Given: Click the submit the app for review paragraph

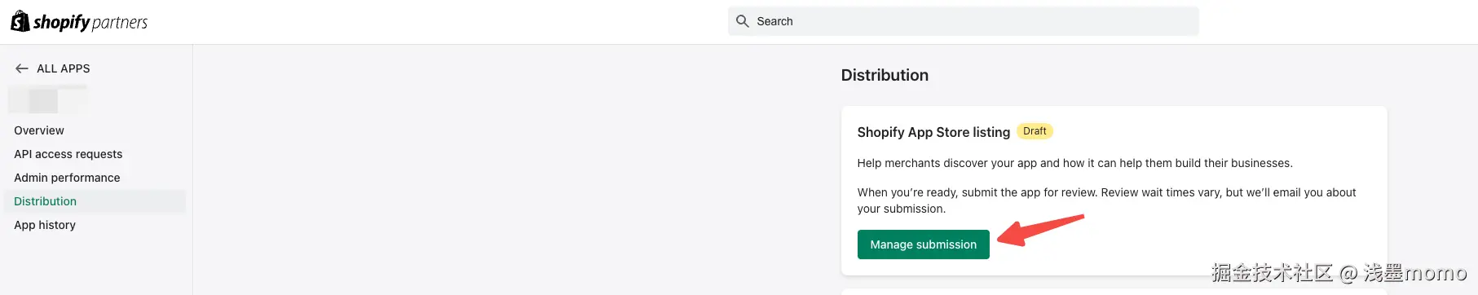Looking at the screenshot, I should pyautogui.click(x=1106, y=200).
